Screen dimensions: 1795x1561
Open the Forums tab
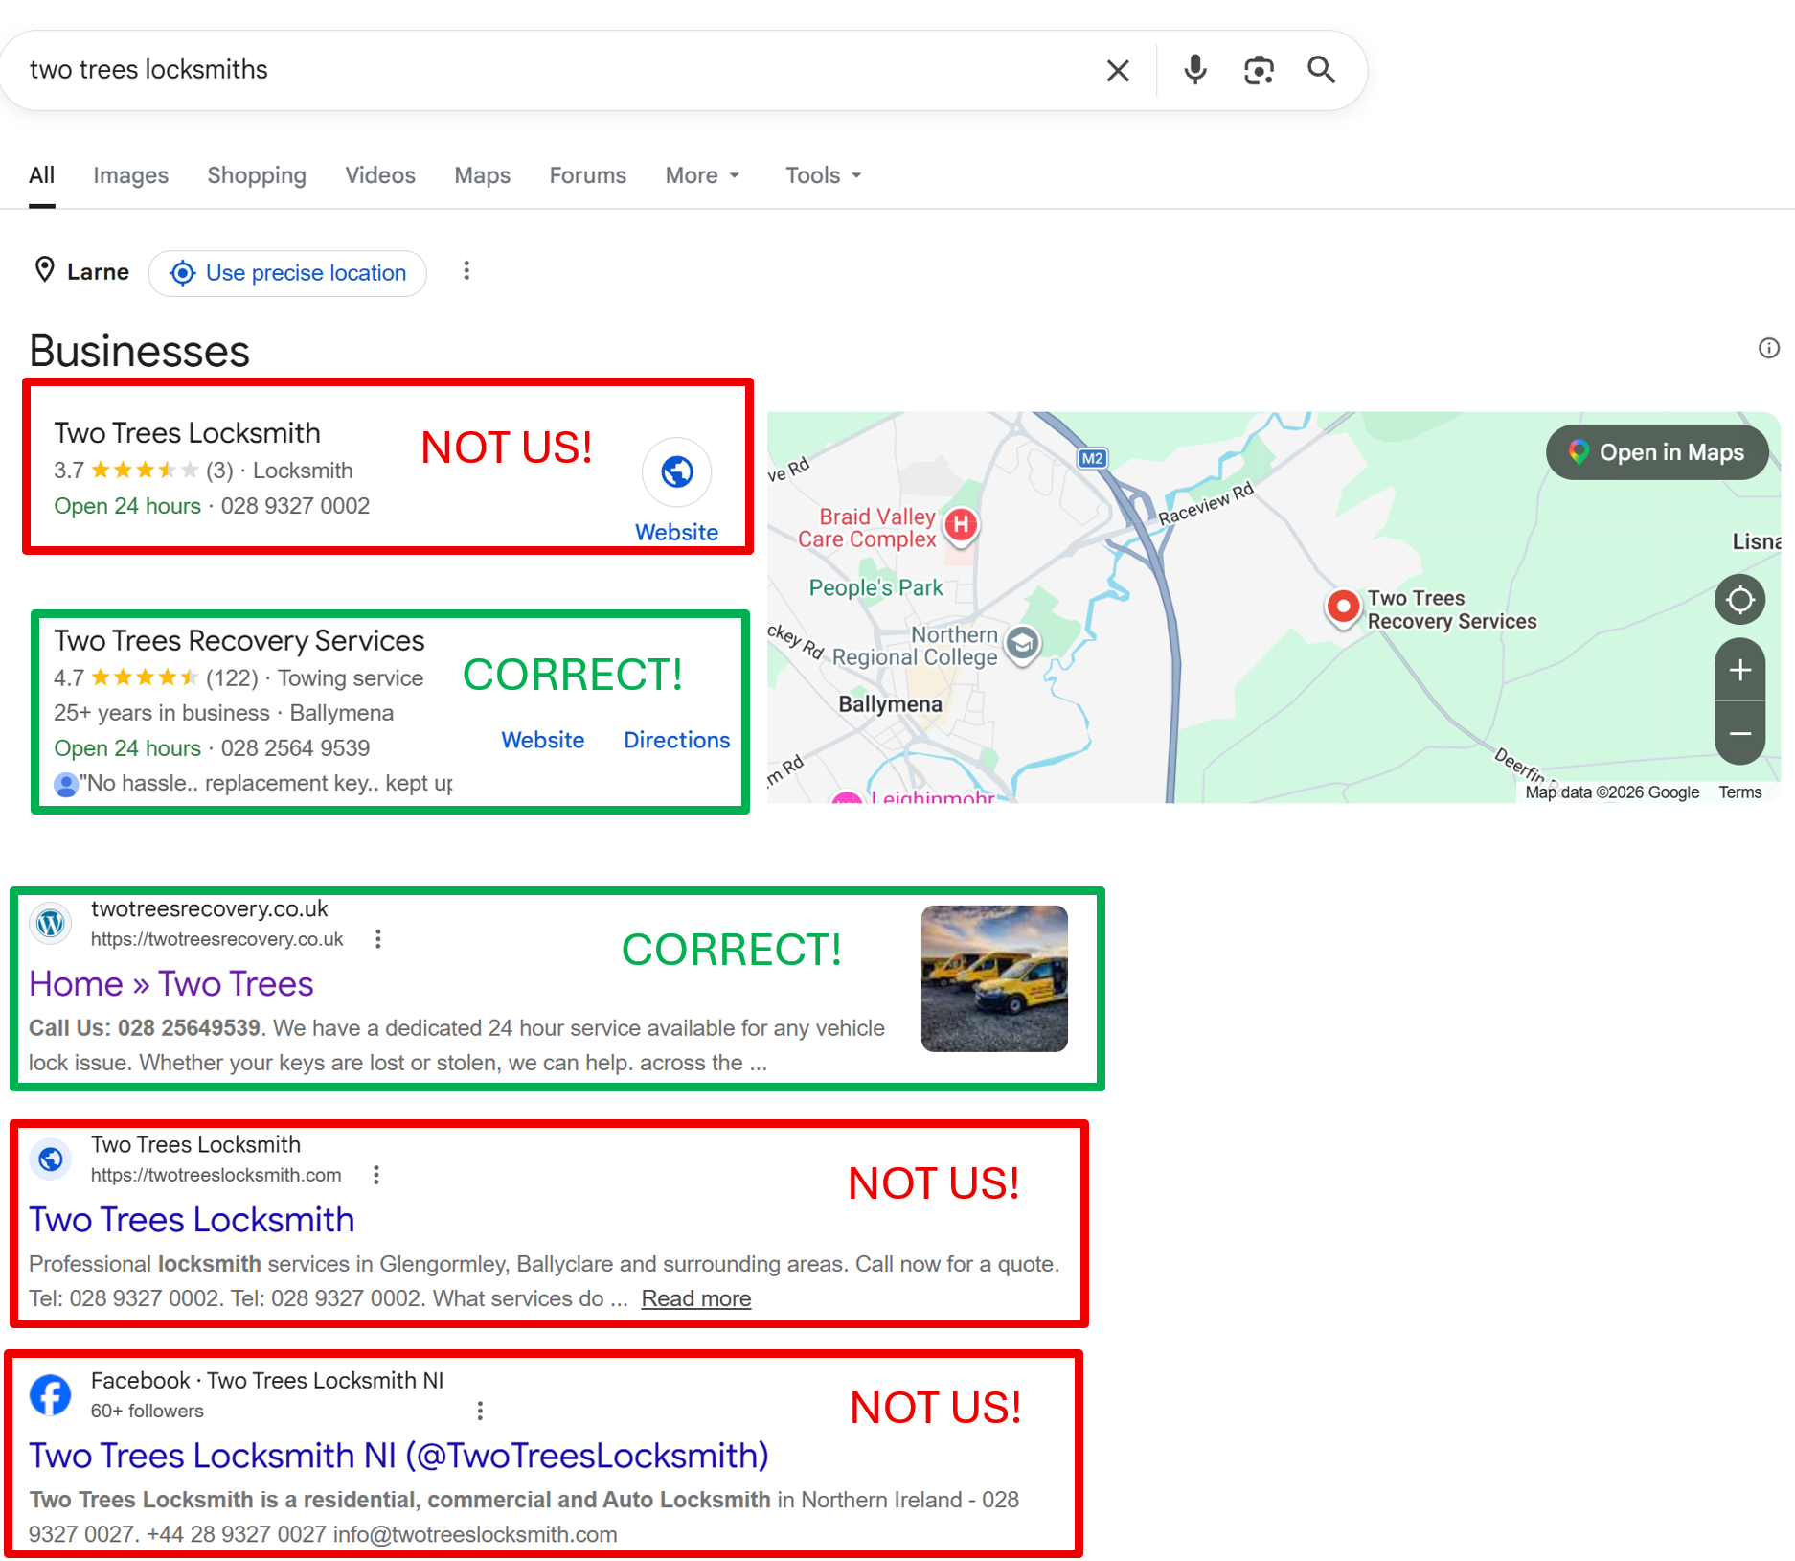[587, 175]
